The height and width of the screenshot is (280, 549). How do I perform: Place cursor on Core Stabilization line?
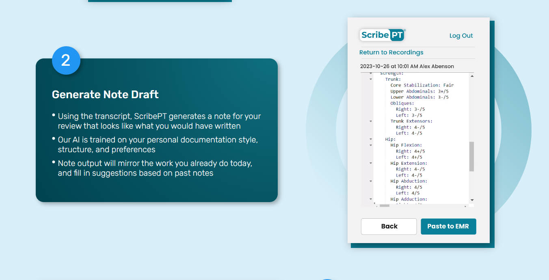click(x=421, y=85)
